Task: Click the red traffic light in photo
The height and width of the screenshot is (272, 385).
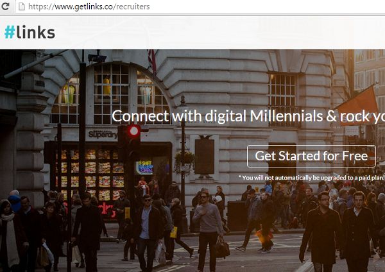Action: (134, 131)
